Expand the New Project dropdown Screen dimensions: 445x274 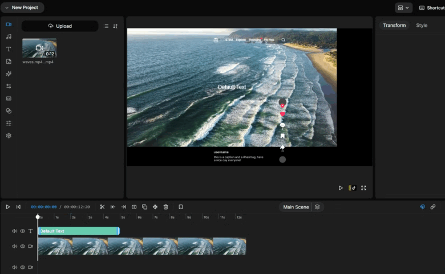22,8
